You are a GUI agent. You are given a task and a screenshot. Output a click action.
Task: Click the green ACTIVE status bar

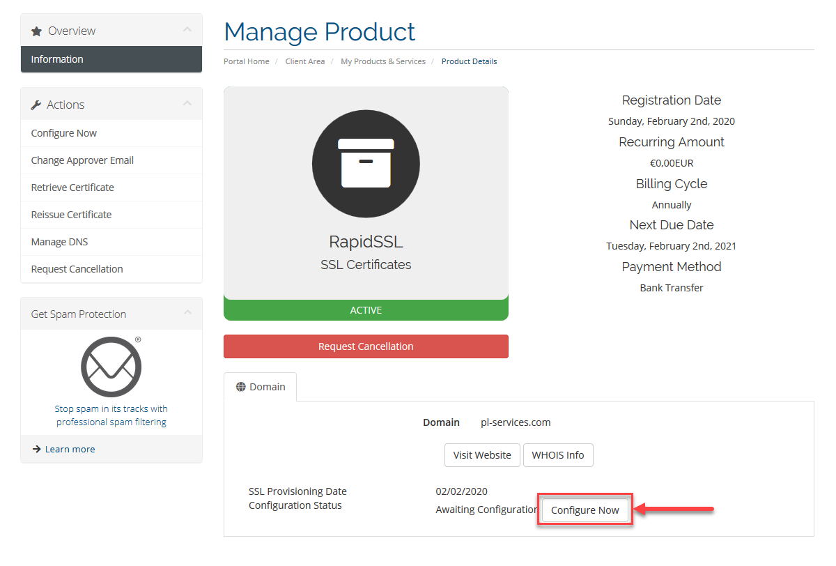(366, 310)
